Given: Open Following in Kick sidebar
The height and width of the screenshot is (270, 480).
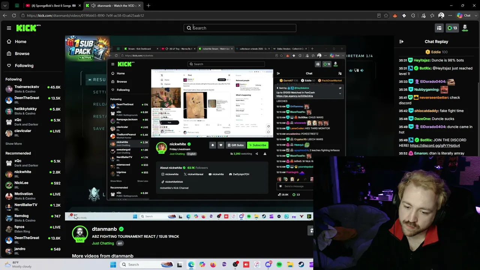Looking at the screenshot, I should point(33,66).
